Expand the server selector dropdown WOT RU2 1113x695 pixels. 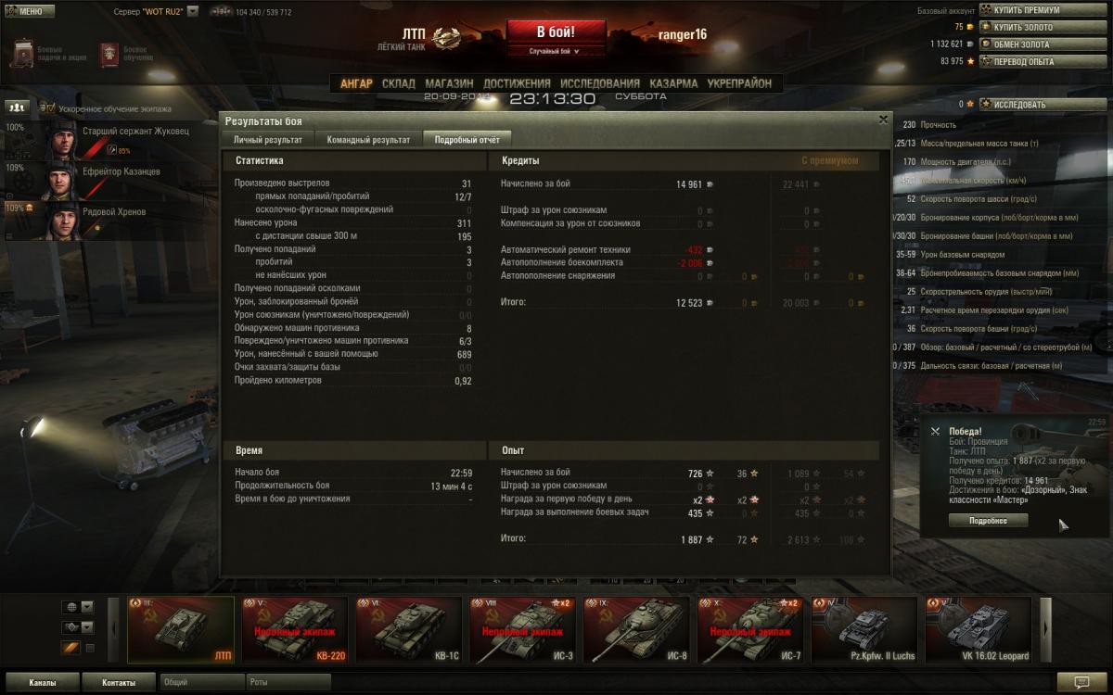coord(193,12)
